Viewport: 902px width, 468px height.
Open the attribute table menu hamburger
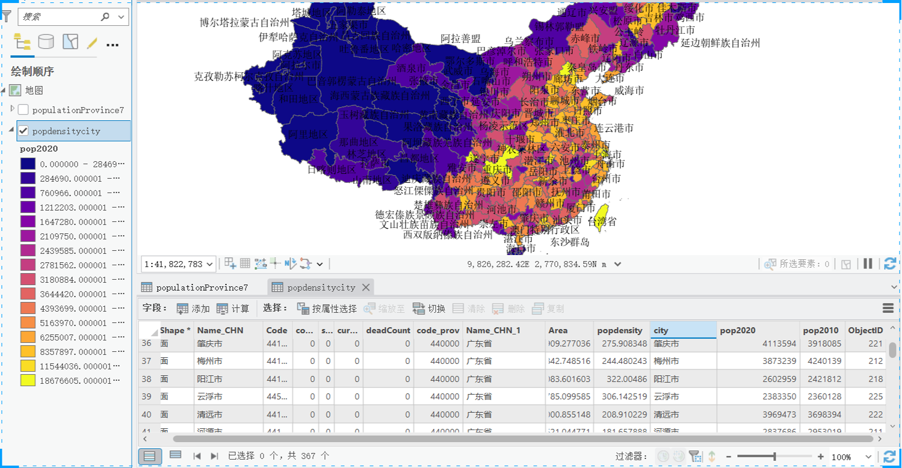coord(888,309)
